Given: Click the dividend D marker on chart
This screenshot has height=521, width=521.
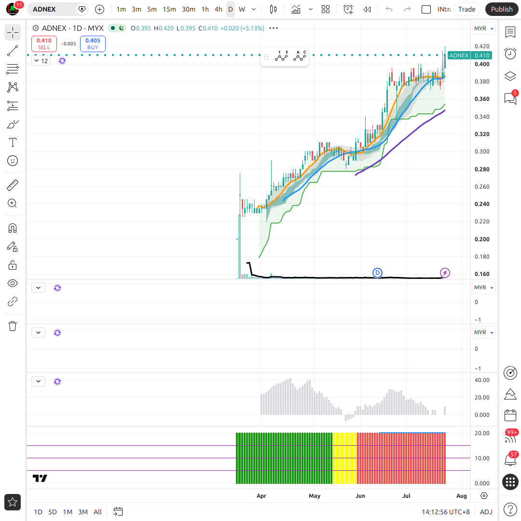Looking at the screenshot, I should click(377, 273).
